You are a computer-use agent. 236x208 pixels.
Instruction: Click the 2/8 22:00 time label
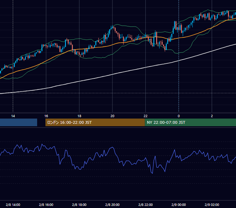pos(145,205)
